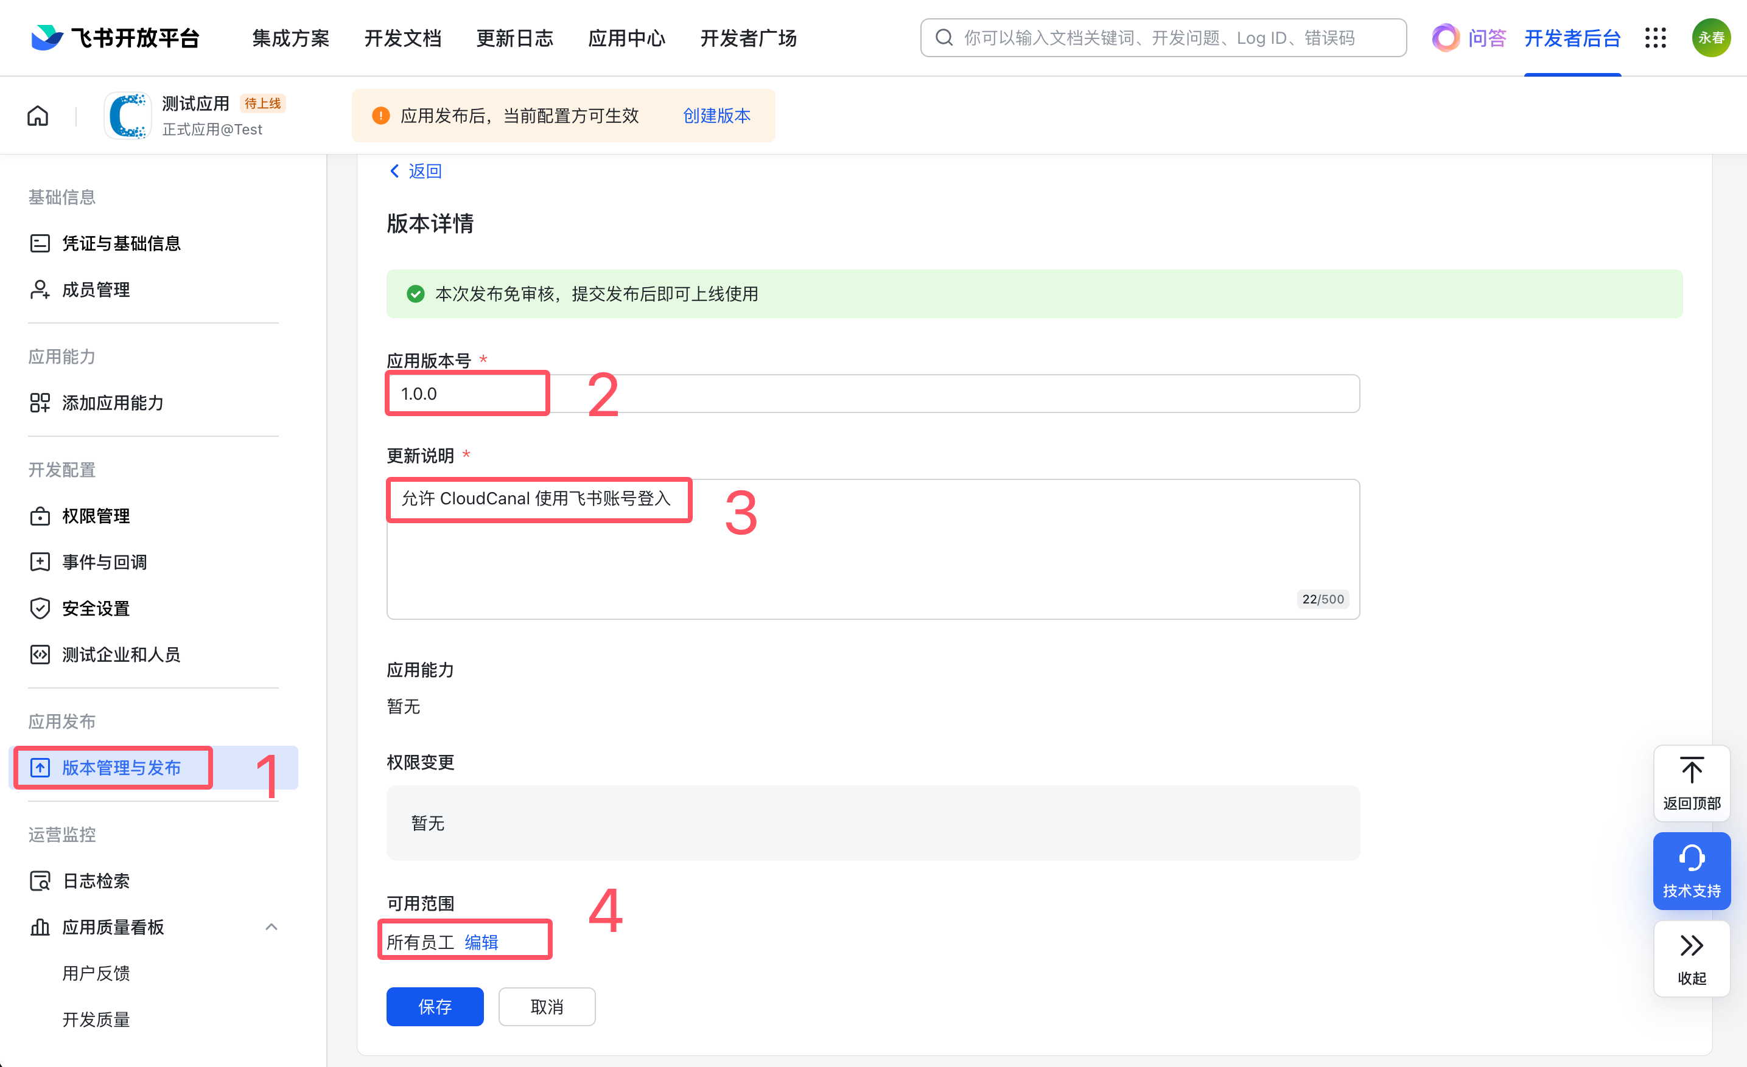Click 编辑 next to 所有员工
1747x1067 pixels.
click(481, 942)
